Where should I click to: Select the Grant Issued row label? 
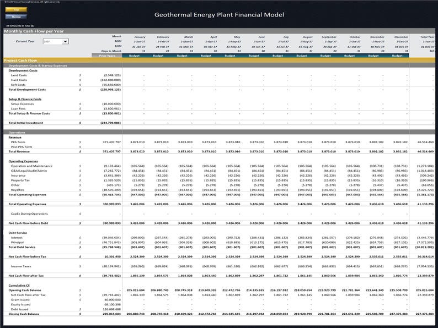click(x=20, y=300)
